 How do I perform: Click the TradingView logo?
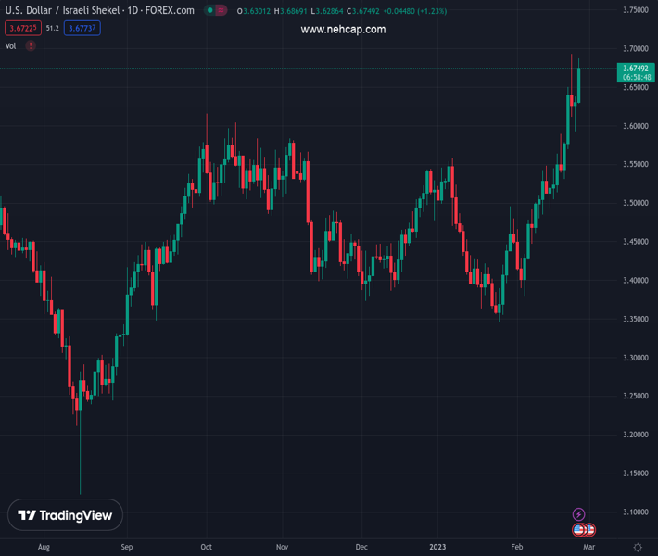point(65,515)
